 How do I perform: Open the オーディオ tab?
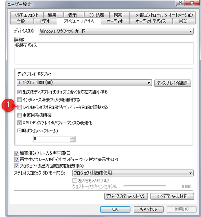115,21
